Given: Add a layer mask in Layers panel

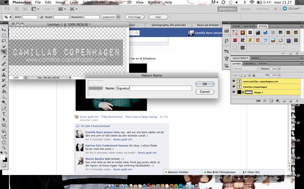Looking at the screenshot, I should 271,101.
